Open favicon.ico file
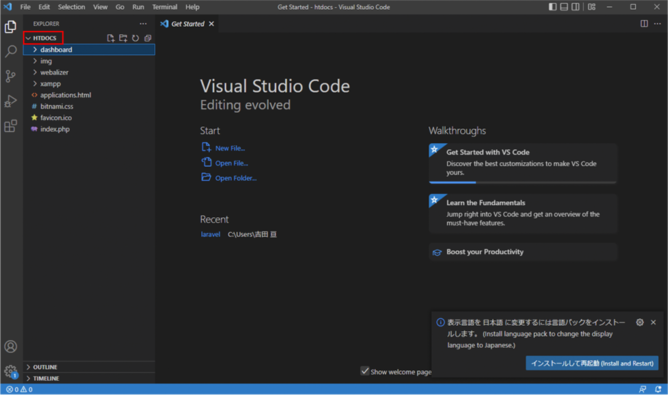The image size is (668, 395). pos(89,118)
